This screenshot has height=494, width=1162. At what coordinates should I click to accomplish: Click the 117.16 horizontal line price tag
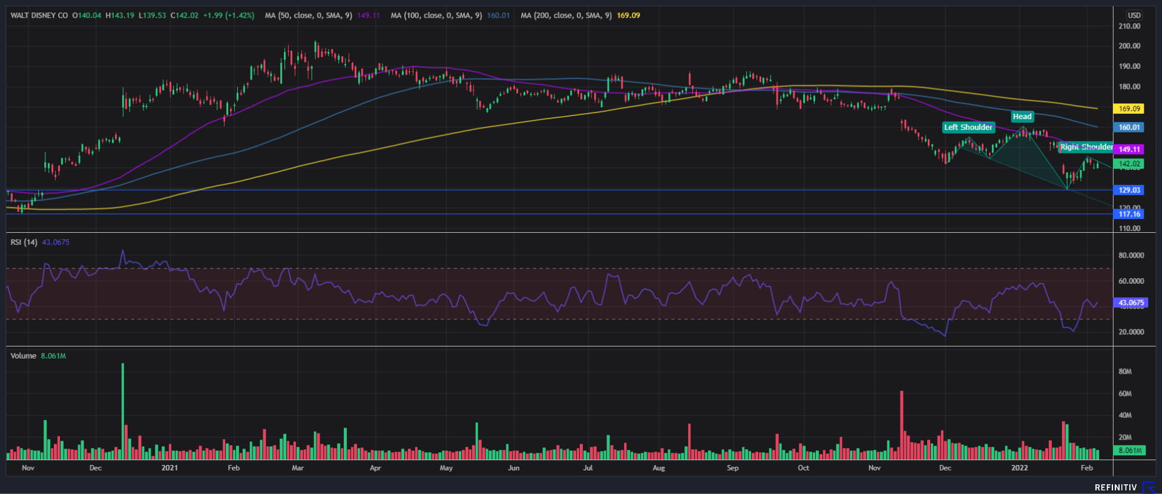click(x=1129, y=214)
